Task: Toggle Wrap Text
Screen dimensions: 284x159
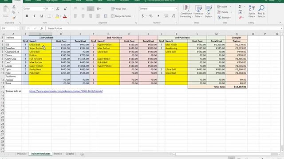Action: (118, 9)
